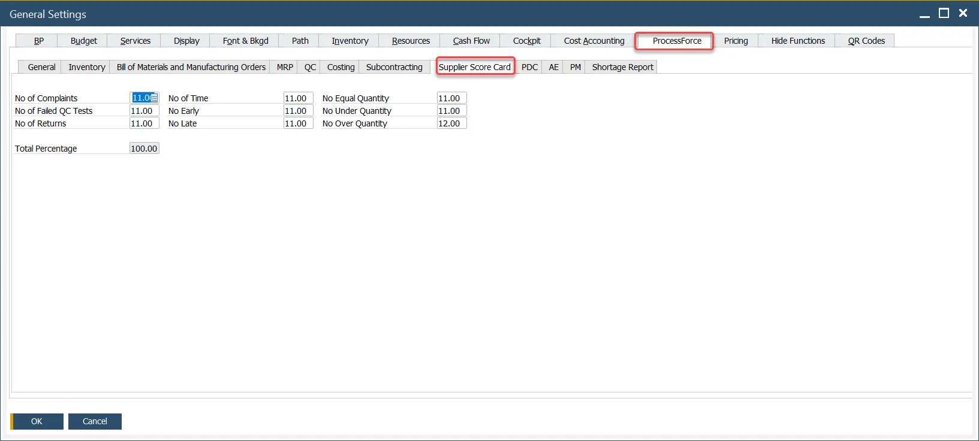Switch to the Cost Accounting tab
979x441 pixels.
(594, 41)
